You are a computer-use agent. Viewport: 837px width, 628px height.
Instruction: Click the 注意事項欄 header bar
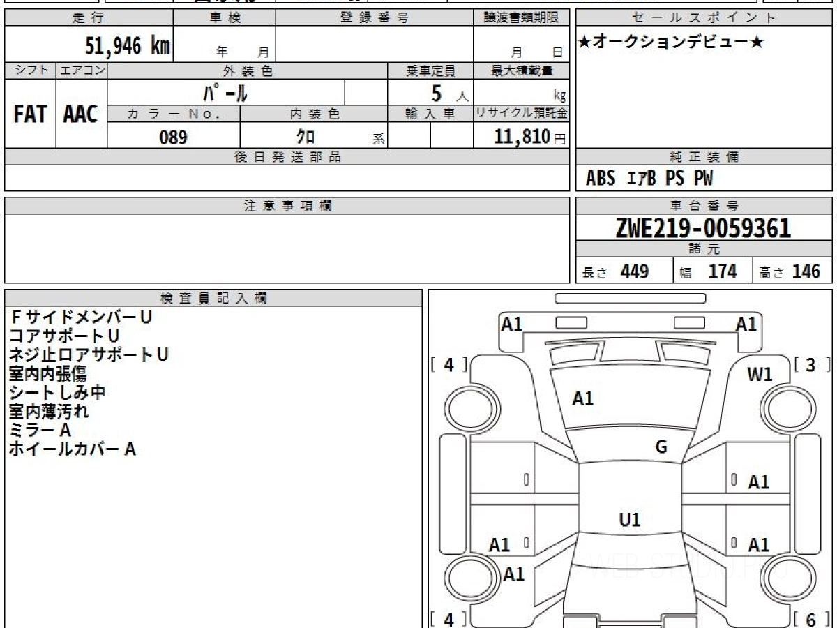(287, 206)
